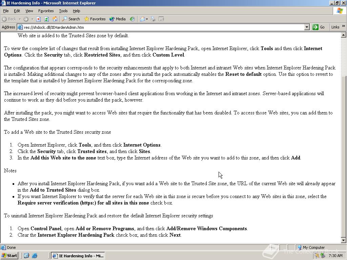This screenshot has height=260, width=347.
Task: Click the 7:30 AM clock
Action: point(335,256)
